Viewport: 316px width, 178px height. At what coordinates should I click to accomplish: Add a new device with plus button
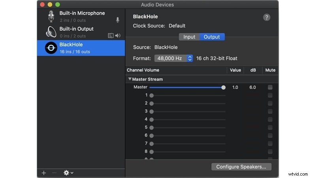44,173
